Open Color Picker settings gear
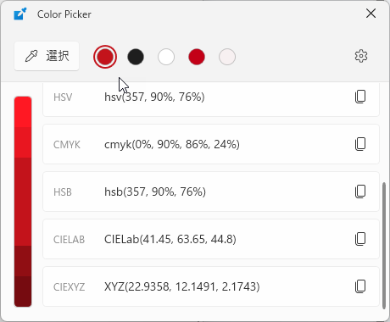 [361, 56]
